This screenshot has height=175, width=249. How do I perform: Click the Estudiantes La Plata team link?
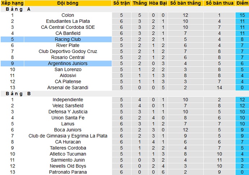tap(68, 21)
